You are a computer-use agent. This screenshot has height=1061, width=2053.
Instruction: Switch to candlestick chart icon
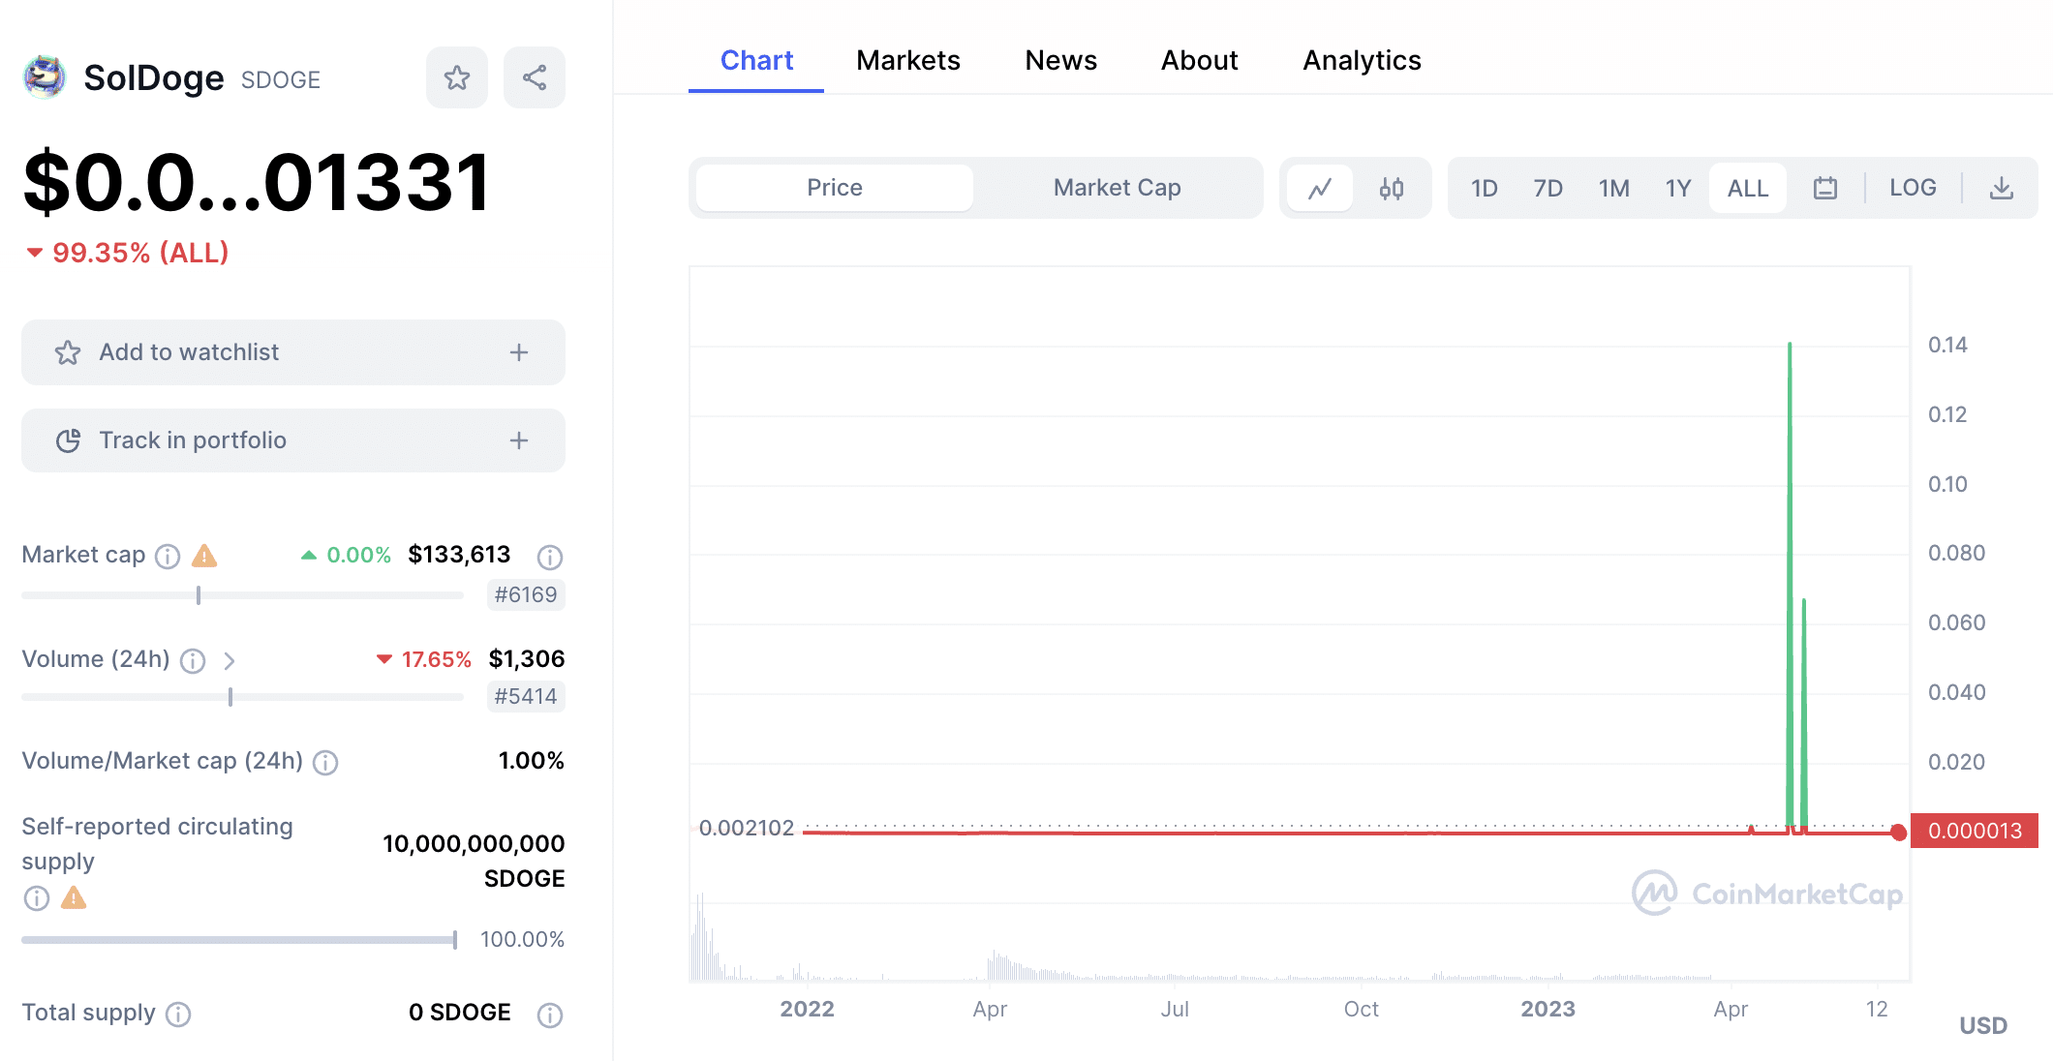coord(1392,188)
